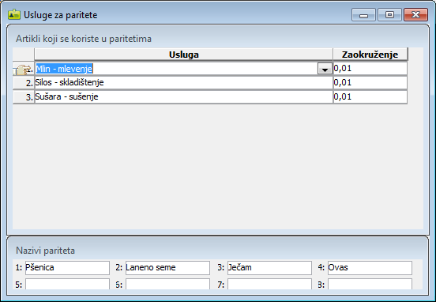The height and width of the screenshot is (302, 436).
Task: Click the Zaokruženje column header
Action: click(x=370, y=55)
